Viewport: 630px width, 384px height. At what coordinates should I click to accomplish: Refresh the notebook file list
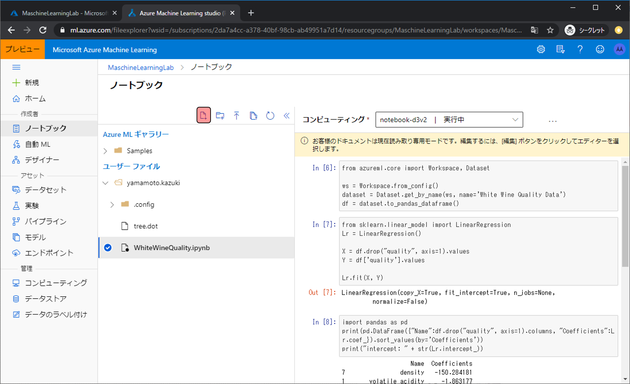tap(270, 116)
